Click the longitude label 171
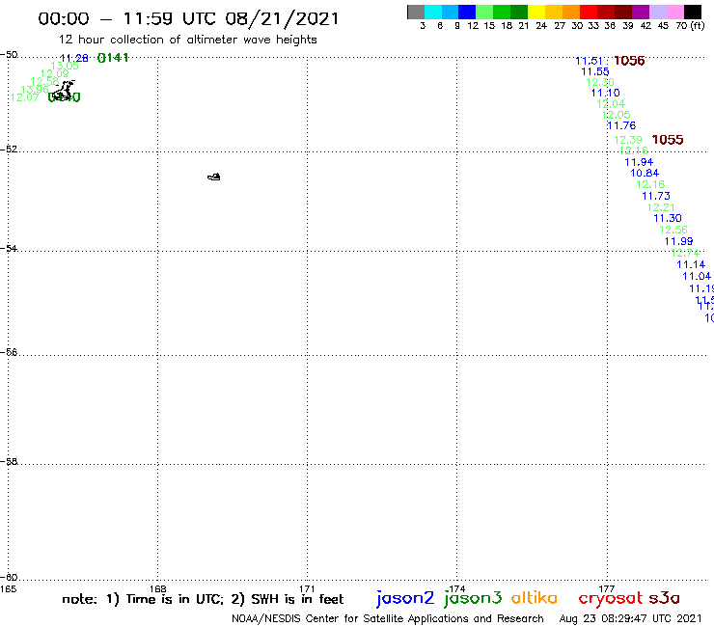Viewport: 714px width, 627px height. pyautogui.click(x=308, y=588)
